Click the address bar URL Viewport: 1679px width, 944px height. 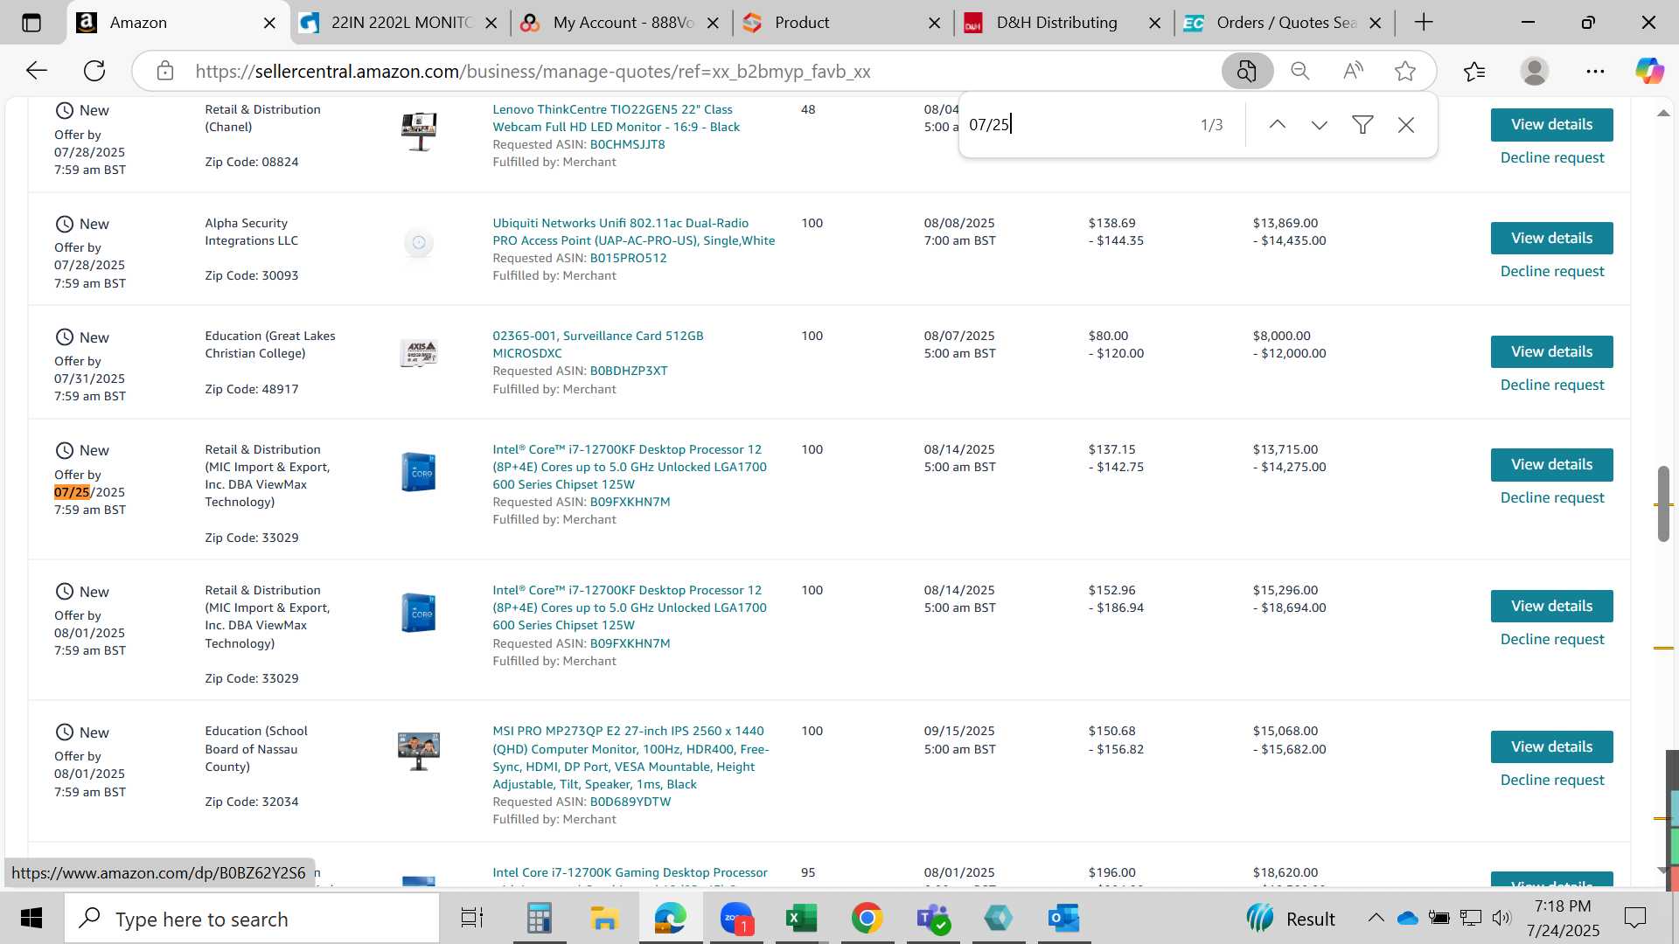click(533, 72)
